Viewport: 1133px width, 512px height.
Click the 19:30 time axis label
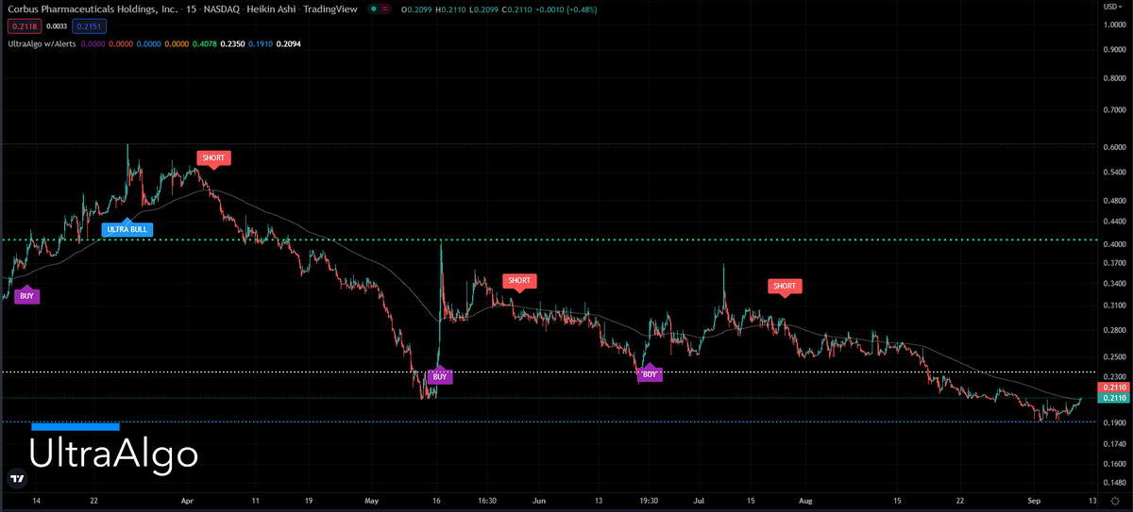[649, 501]
